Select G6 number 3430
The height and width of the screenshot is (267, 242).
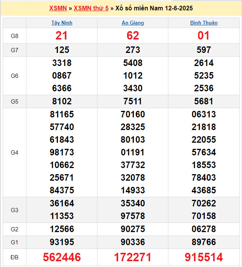[x=133, y=88]
